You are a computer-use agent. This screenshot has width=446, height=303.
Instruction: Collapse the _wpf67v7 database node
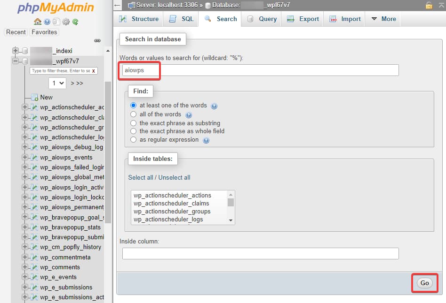coord(16,61)
